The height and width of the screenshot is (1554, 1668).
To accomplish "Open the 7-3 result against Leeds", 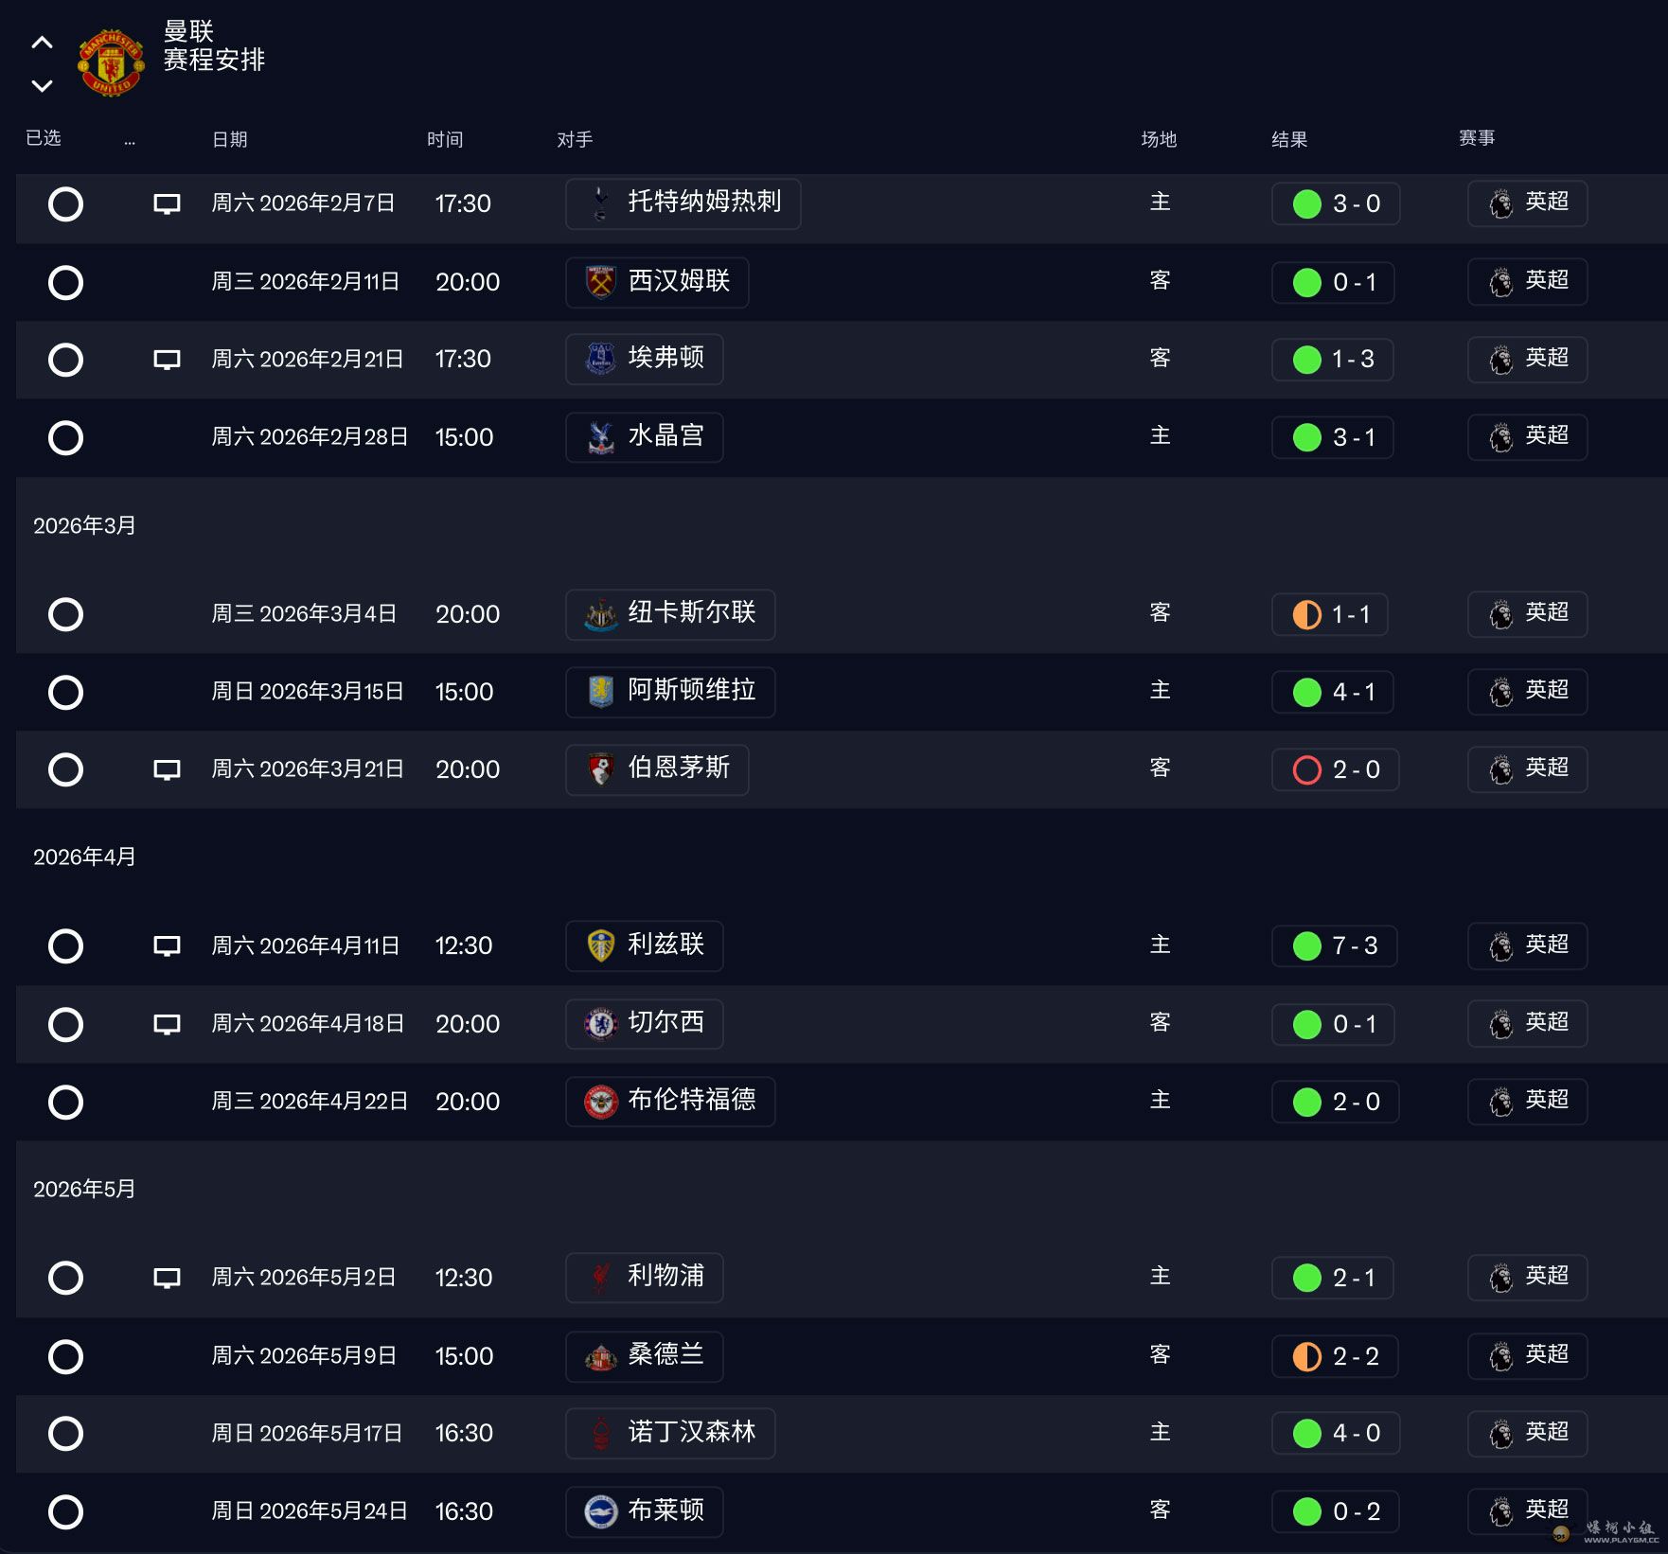I will click(1334, 945).
